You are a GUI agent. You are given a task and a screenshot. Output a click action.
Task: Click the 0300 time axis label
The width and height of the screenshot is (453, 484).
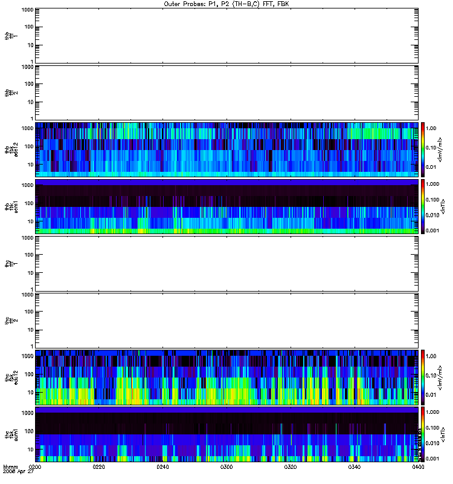tap(226, 466)
